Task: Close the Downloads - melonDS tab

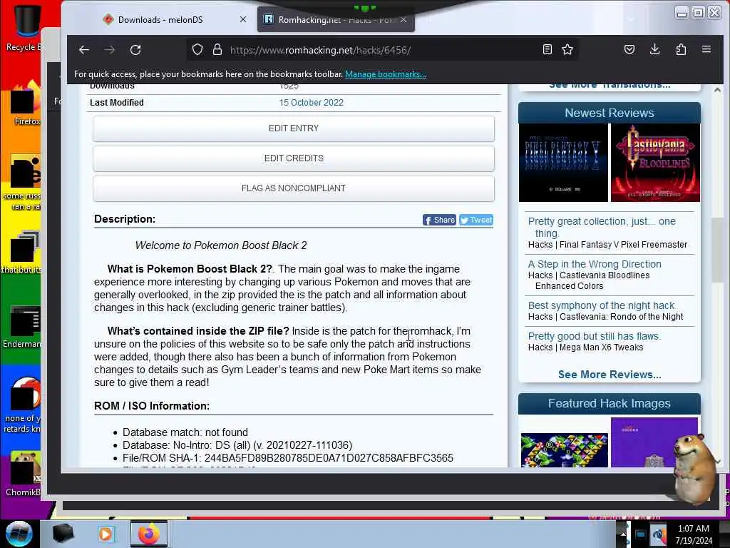Action: coord(243,19)
